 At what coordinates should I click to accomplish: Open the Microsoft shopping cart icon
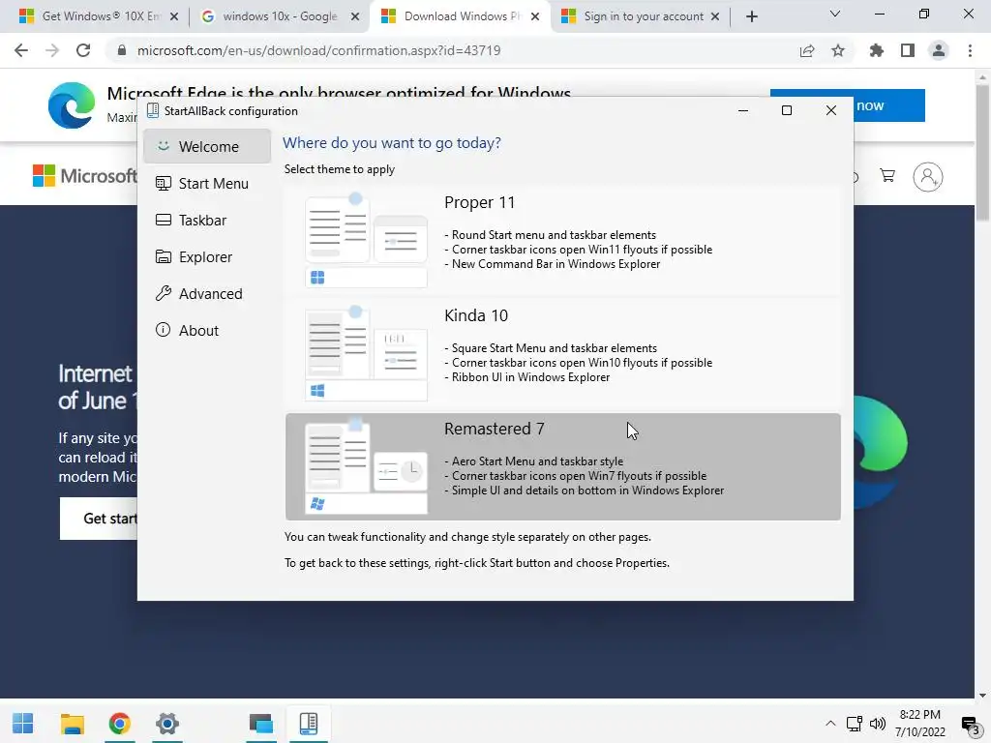(x=887, y=176)
